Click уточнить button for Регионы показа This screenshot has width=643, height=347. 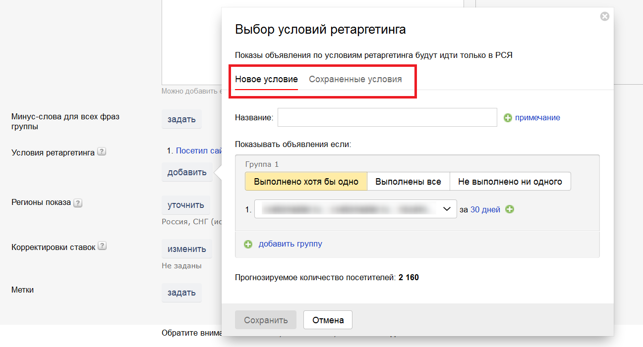(185, 205)
